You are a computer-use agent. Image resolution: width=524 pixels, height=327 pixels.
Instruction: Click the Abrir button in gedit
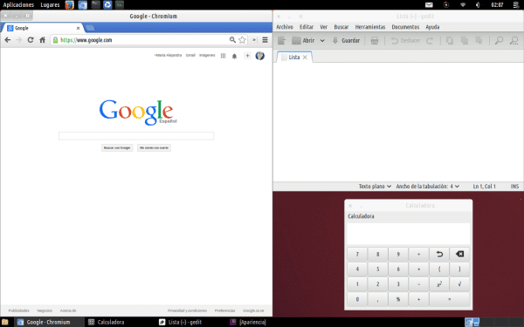pyautogui.click(x=303, y=41)
